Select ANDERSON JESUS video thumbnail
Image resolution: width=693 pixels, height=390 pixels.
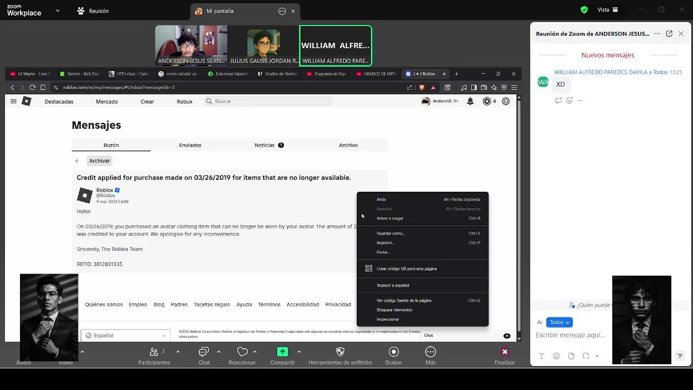pyautogui.click(x=191, y=45)
